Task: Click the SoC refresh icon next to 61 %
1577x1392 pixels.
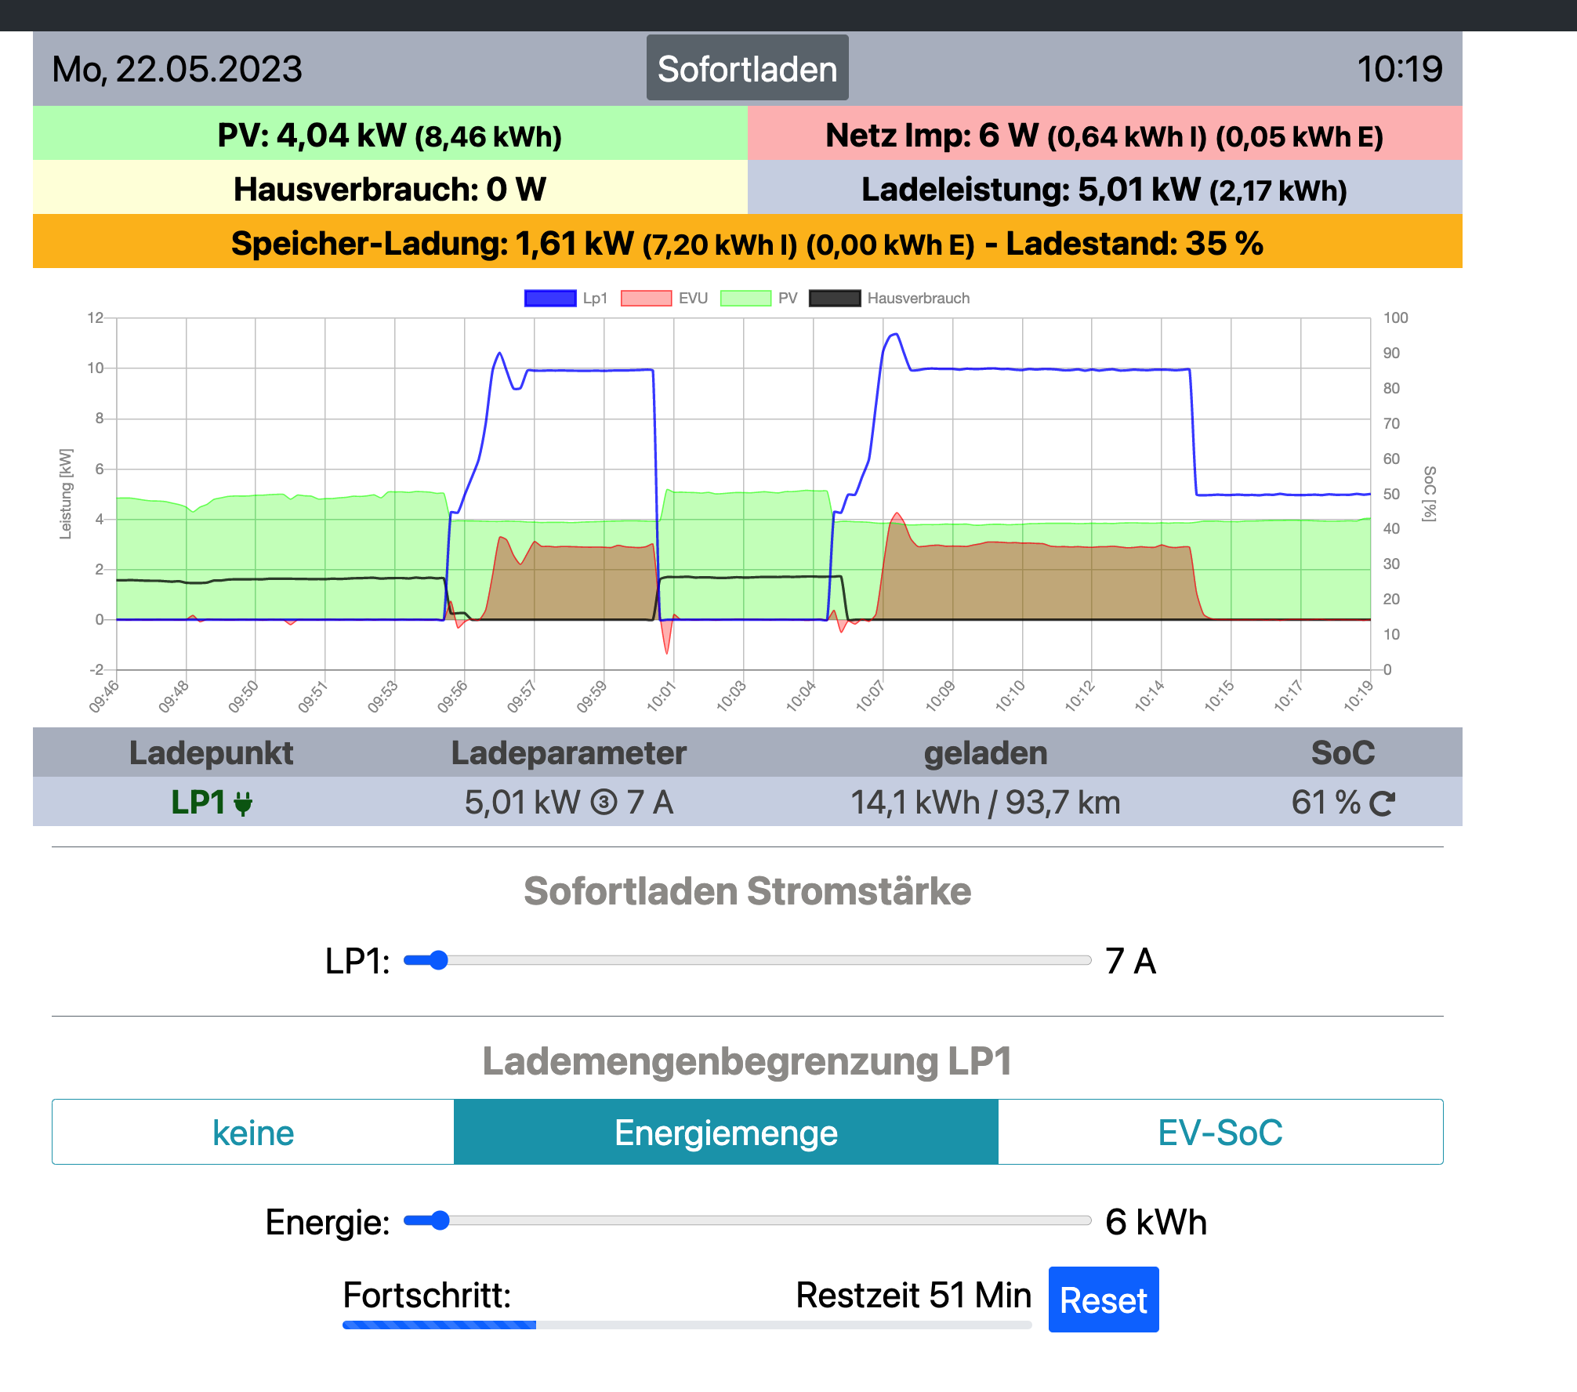Action: pos(1382,803)
